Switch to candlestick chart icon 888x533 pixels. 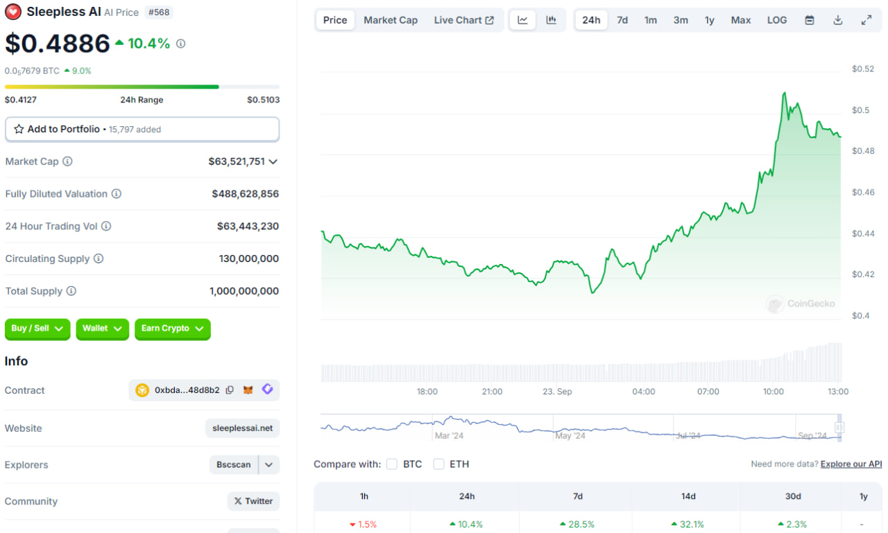coord(552,20)
